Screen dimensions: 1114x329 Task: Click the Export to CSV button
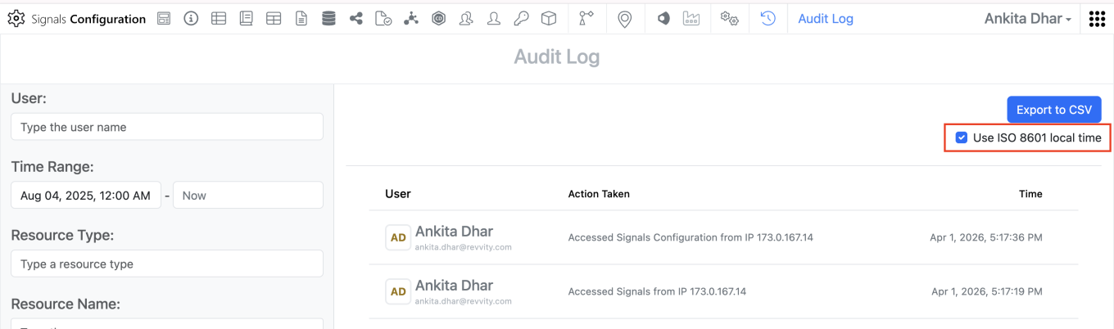tap(1053, 110)
